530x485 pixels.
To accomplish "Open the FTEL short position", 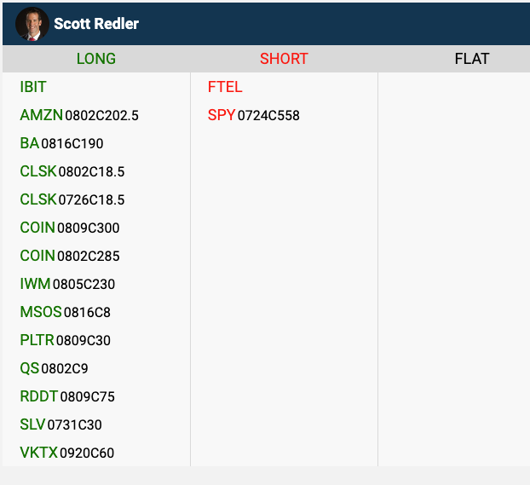I will [225, 87].
